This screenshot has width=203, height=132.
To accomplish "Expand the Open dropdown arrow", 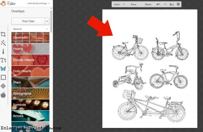I will coord(124,4).
